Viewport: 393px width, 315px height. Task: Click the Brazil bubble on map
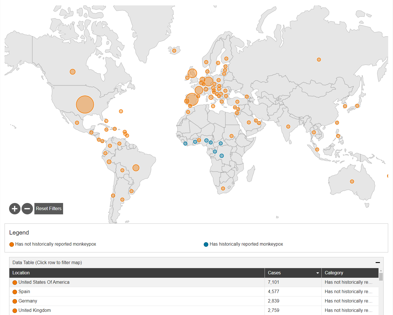(x=136, y=168)
